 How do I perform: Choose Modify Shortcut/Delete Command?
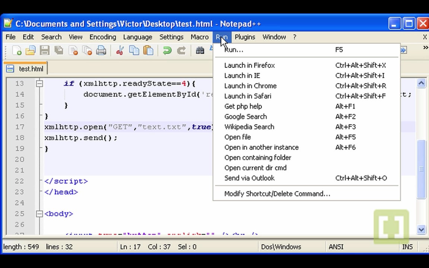(x=277, y=194)
